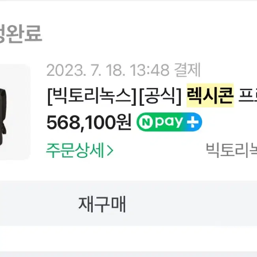Click the Npay plus badge
Screen dimensions: 257x257
[169, 122]
